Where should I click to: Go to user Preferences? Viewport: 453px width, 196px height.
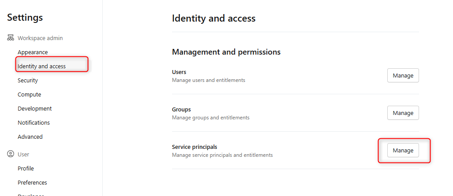[x=32, y=183]
